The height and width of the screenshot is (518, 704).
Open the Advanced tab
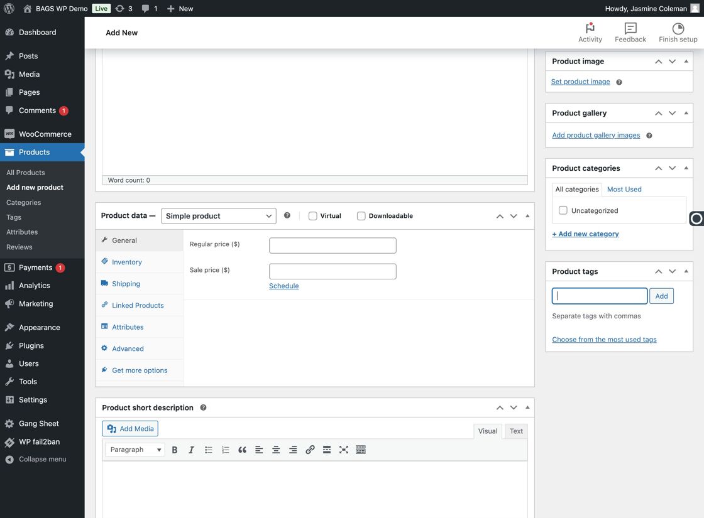click(140, 348)
